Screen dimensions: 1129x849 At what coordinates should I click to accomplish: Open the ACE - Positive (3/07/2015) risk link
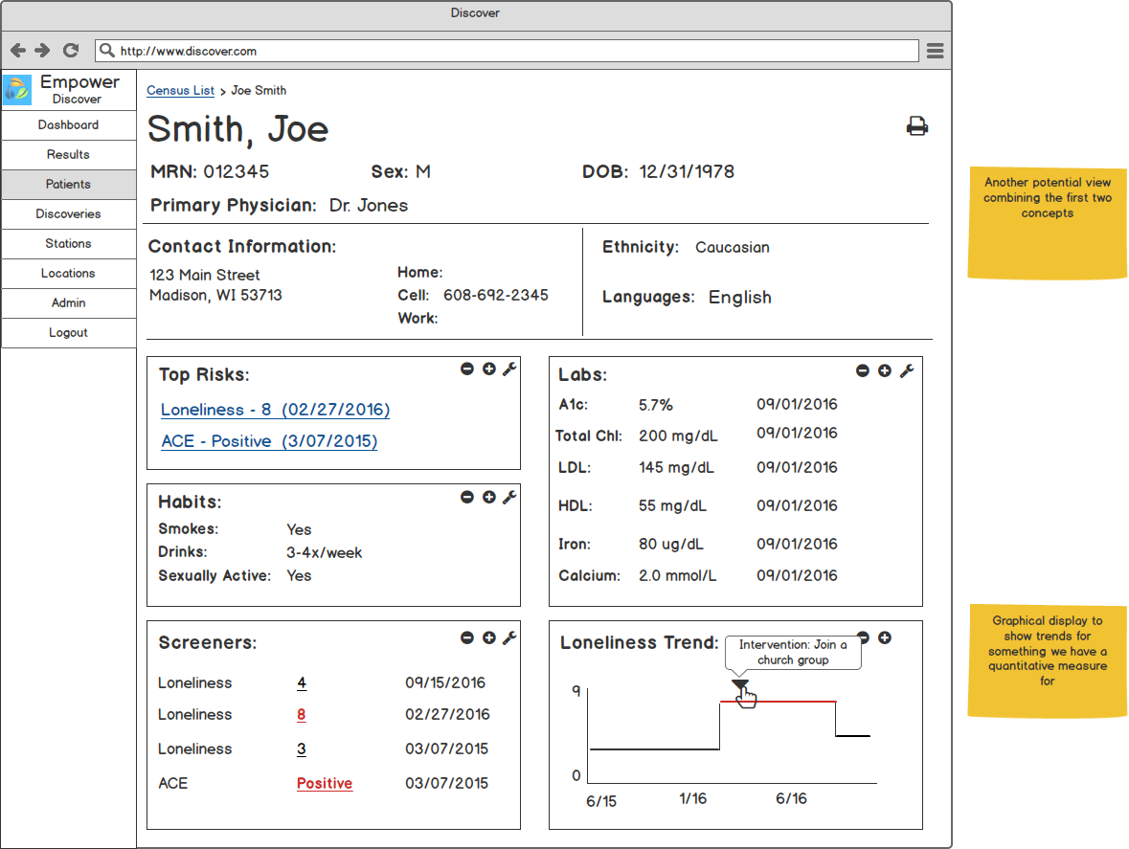pos(268,441)
